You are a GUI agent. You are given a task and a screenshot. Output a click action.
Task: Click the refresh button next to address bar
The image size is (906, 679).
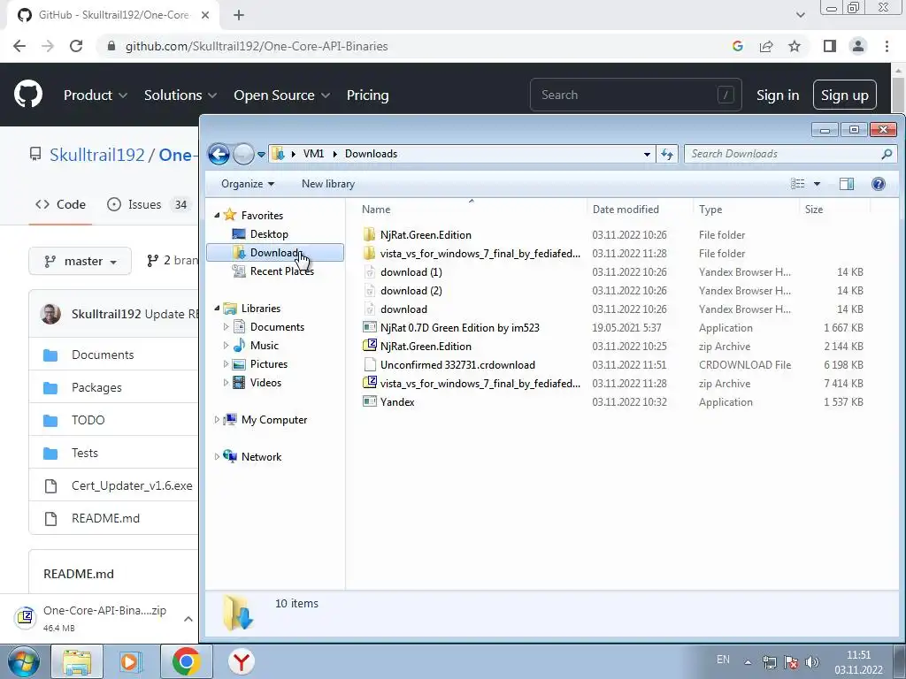point(667,154)
